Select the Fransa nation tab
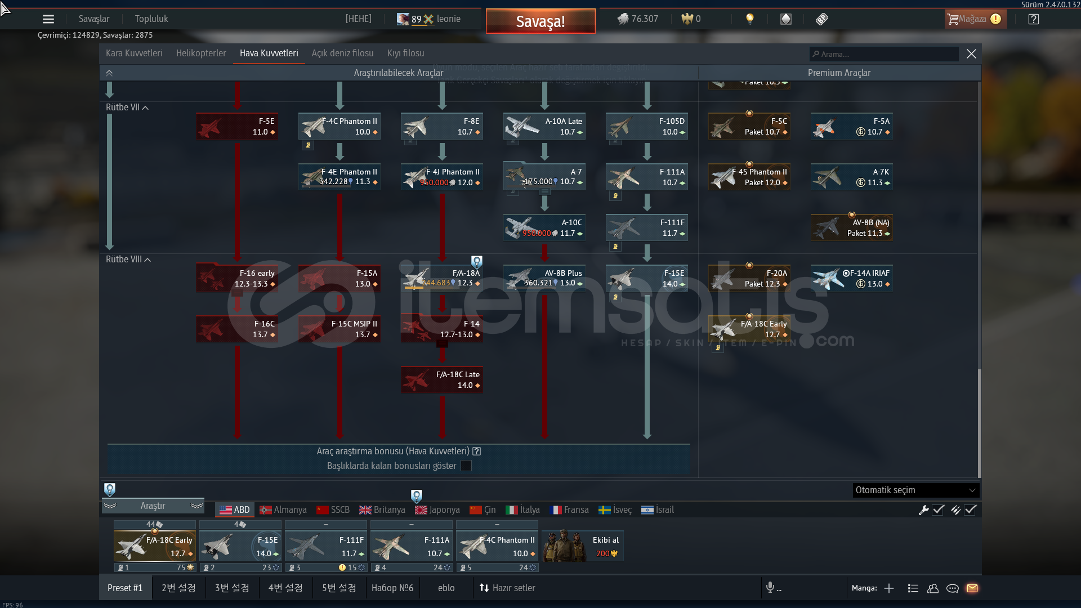1081x608 pixels. 569,510
